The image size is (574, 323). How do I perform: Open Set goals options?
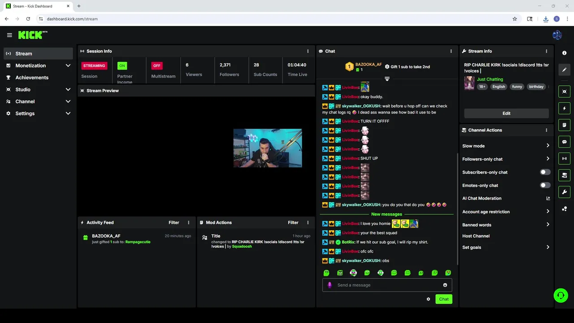(x=506, y=247)
